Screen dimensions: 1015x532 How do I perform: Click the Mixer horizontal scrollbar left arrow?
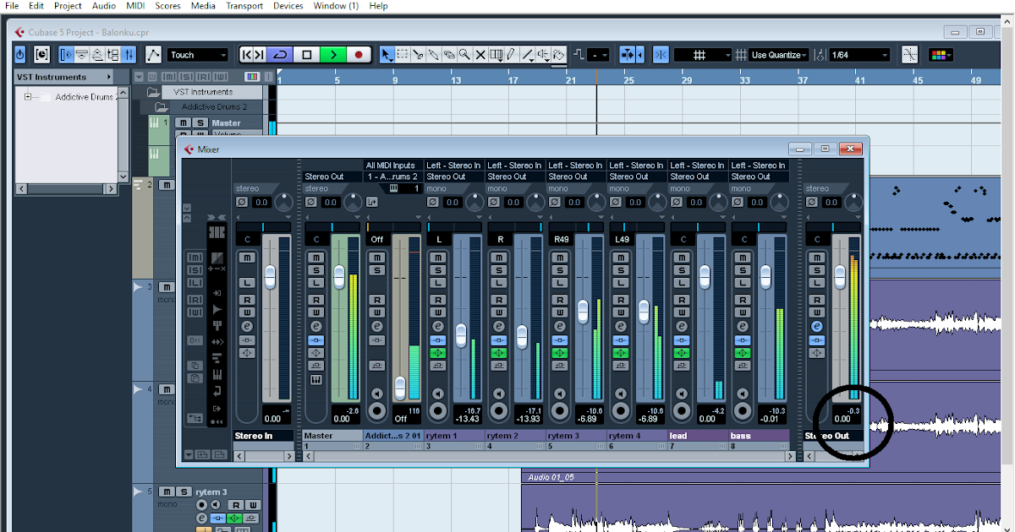tap(309, 456)
